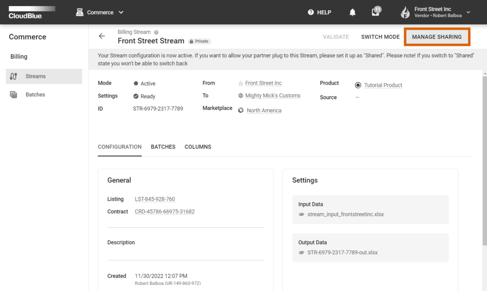Click the STR-6979-2317-7789-out.xlsx output file
The width and height of the screenshot is (487, 291).
(x=342, y=252)
